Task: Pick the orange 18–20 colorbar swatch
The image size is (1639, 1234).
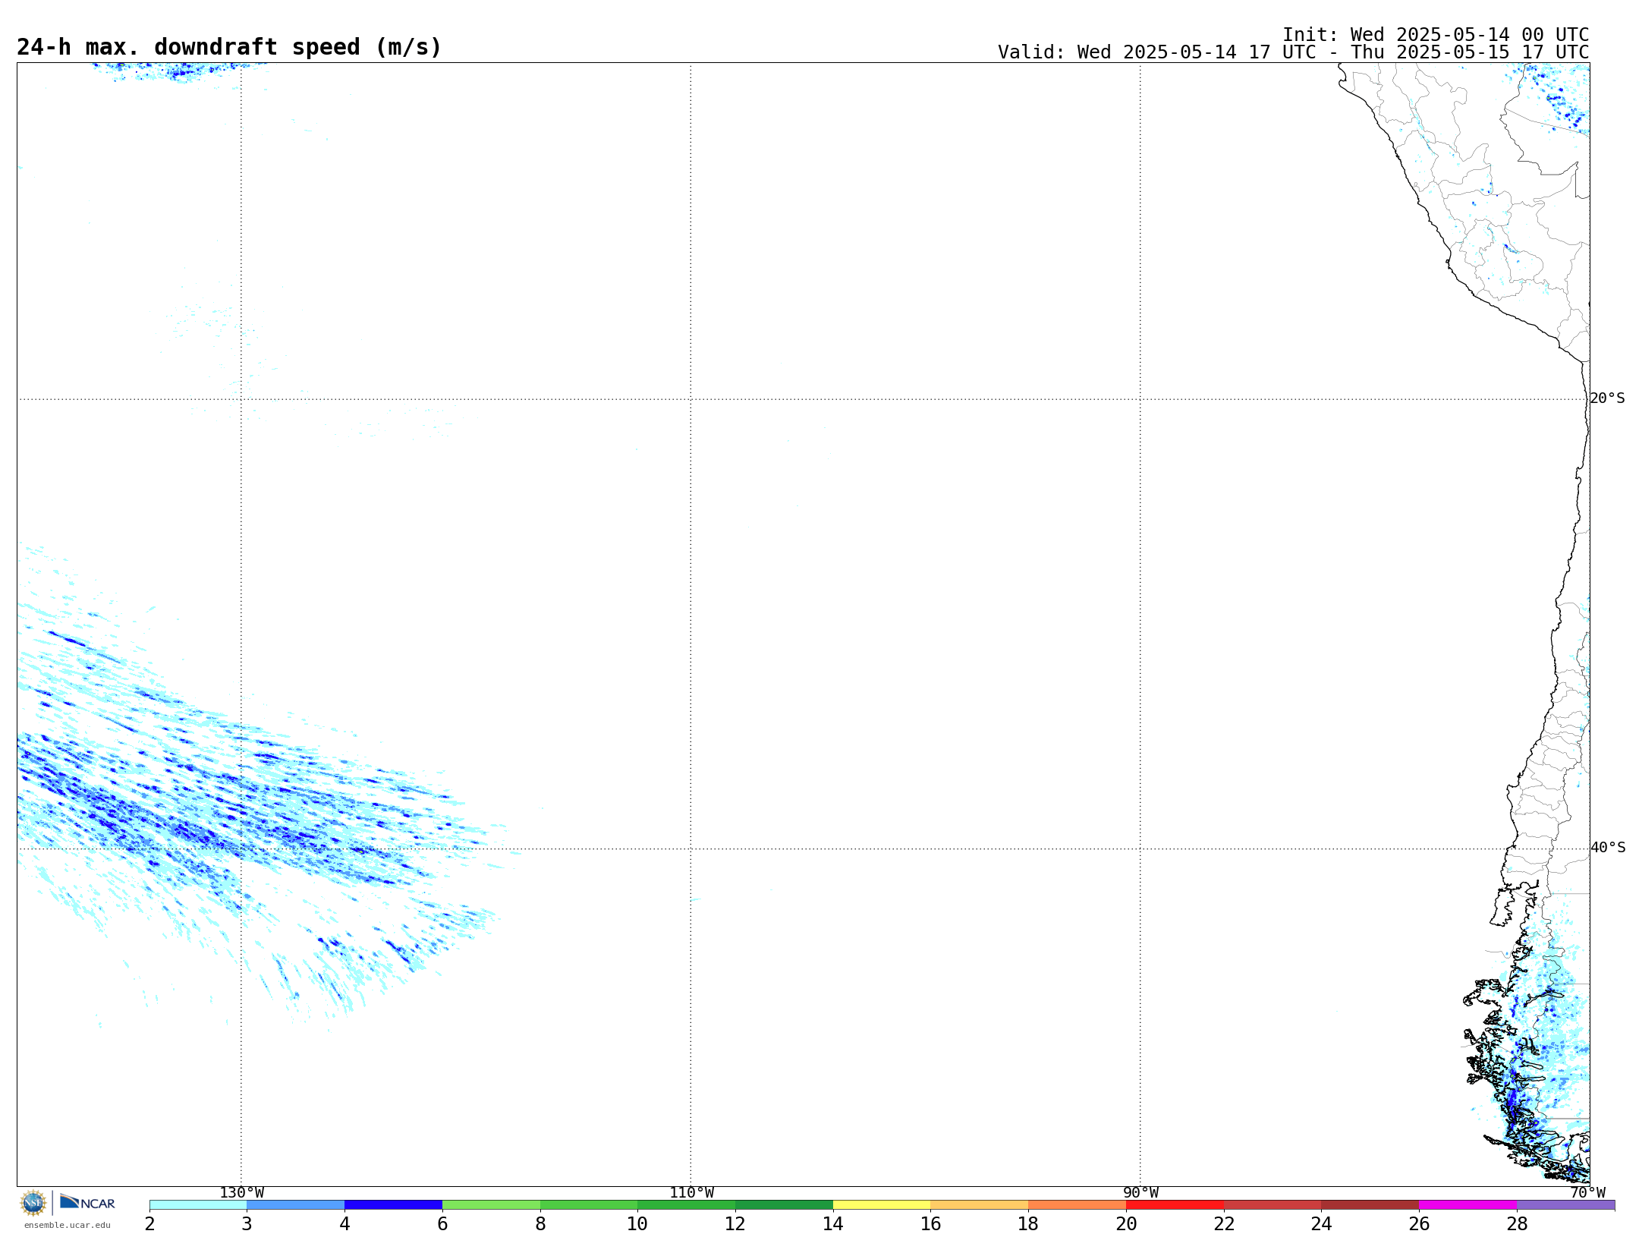Action: click(x=1077, y=1205)
